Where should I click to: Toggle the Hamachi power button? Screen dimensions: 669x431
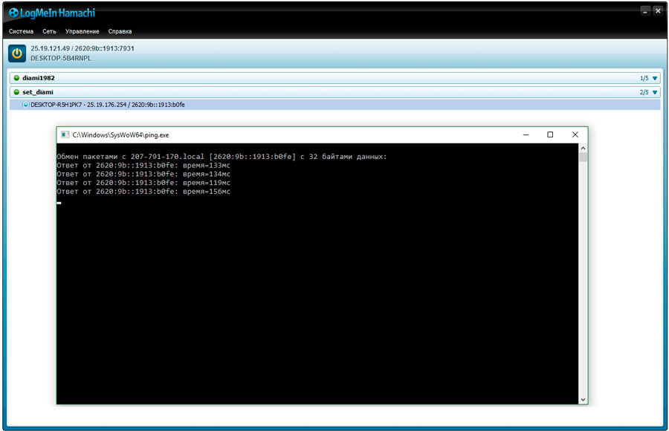(x=17, y=54)
